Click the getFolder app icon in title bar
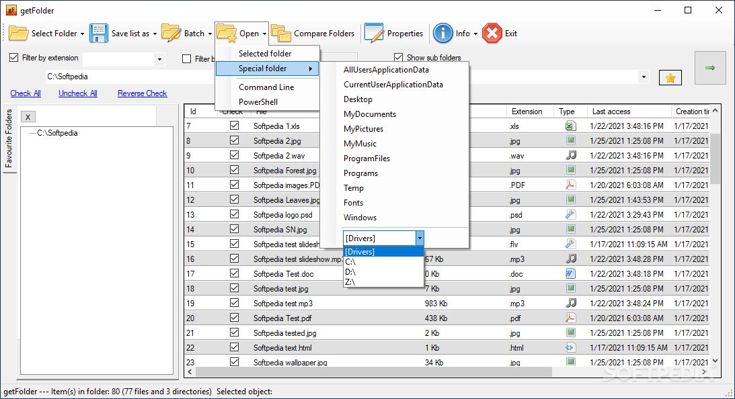This screenshot has width=735, height=399. 11,10
